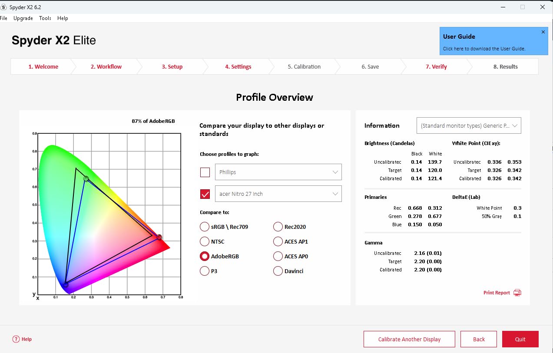553x353 pixels.
Task: Select the sRGB \ Rec709 radio button
Action: (x=204, y=227)
